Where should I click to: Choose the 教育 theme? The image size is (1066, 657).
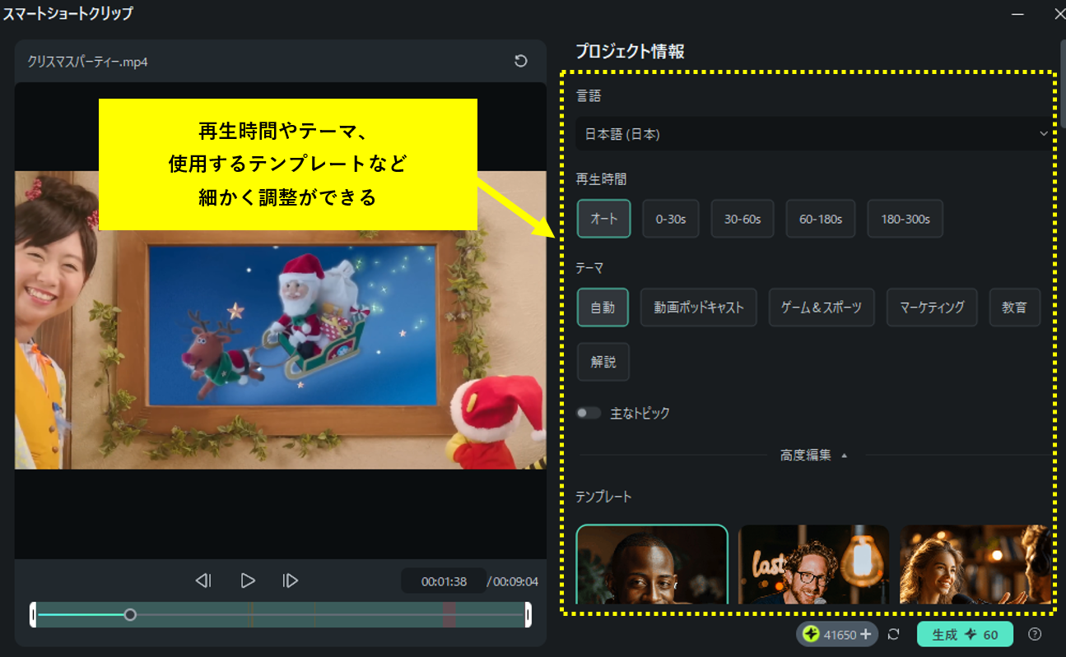click(x=1015, y=307)
